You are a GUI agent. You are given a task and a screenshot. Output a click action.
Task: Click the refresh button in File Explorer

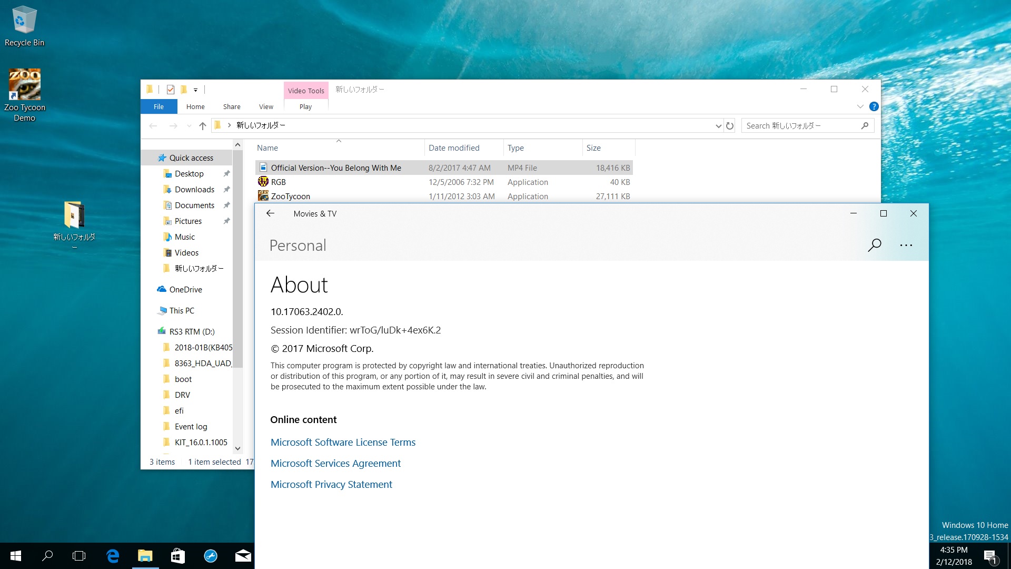(729, 125)
